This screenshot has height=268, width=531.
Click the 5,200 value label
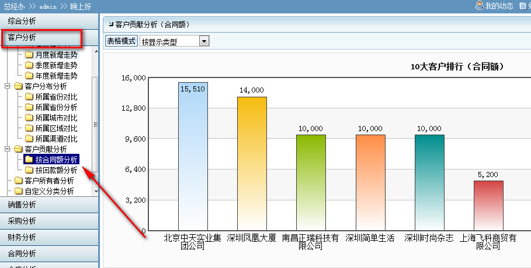[x=488, y=175]
